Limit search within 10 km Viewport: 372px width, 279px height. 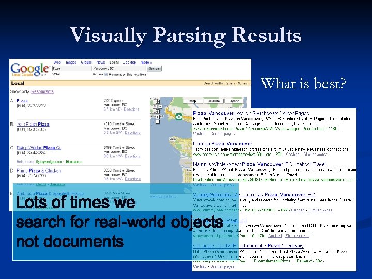[242, 83]
